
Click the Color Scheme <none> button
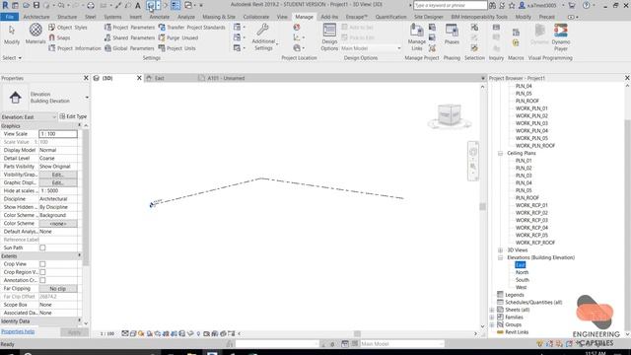[58, 224]
